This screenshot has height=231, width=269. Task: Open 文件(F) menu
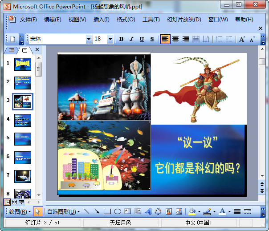(28, 20)
